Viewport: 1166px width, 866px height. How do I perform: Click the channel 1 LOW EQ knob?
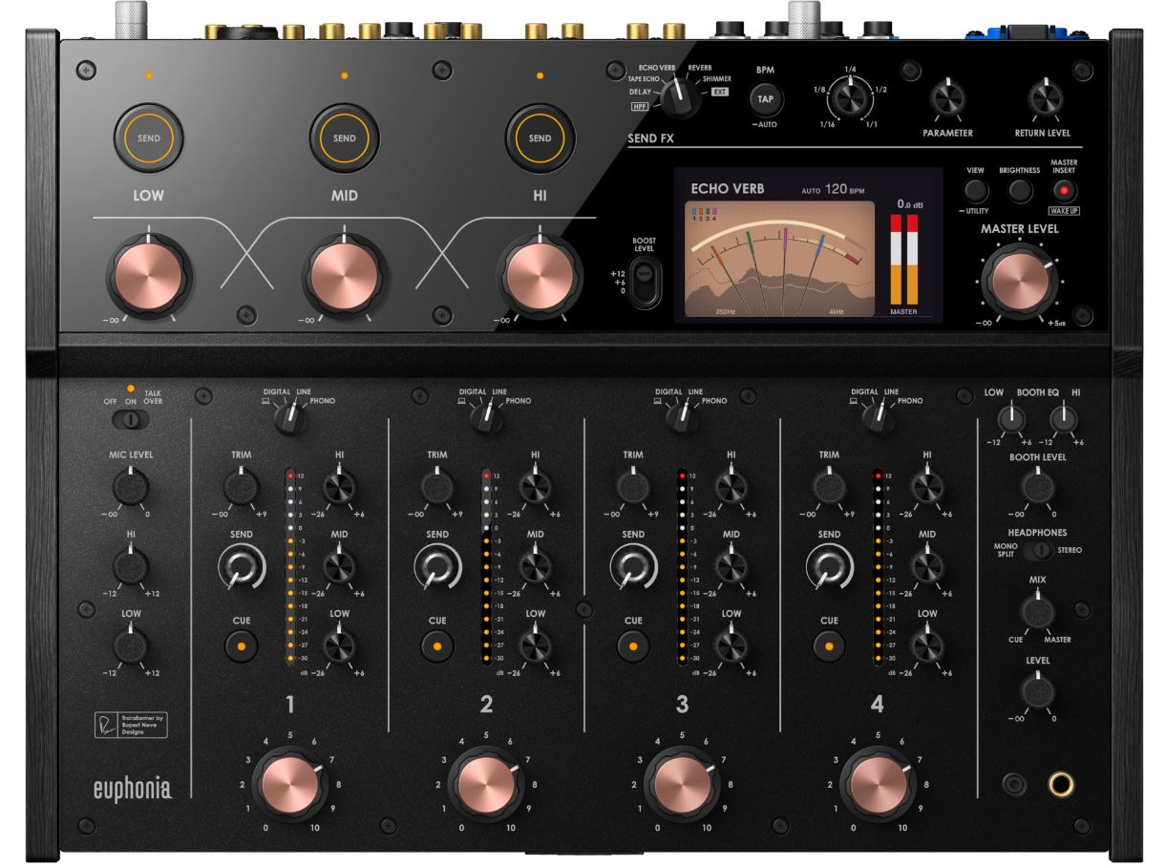coord(339,646)
